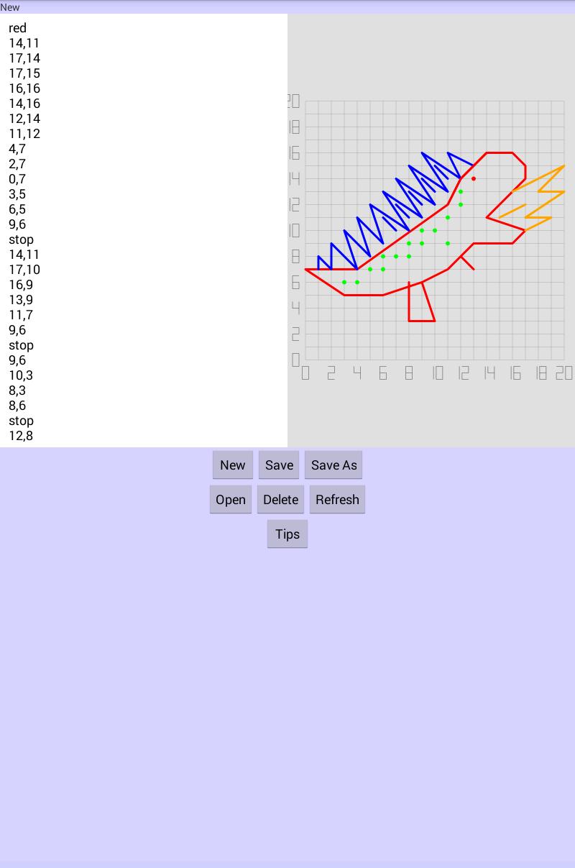
Task: Click the Save button
Action: tap(279, 465)
